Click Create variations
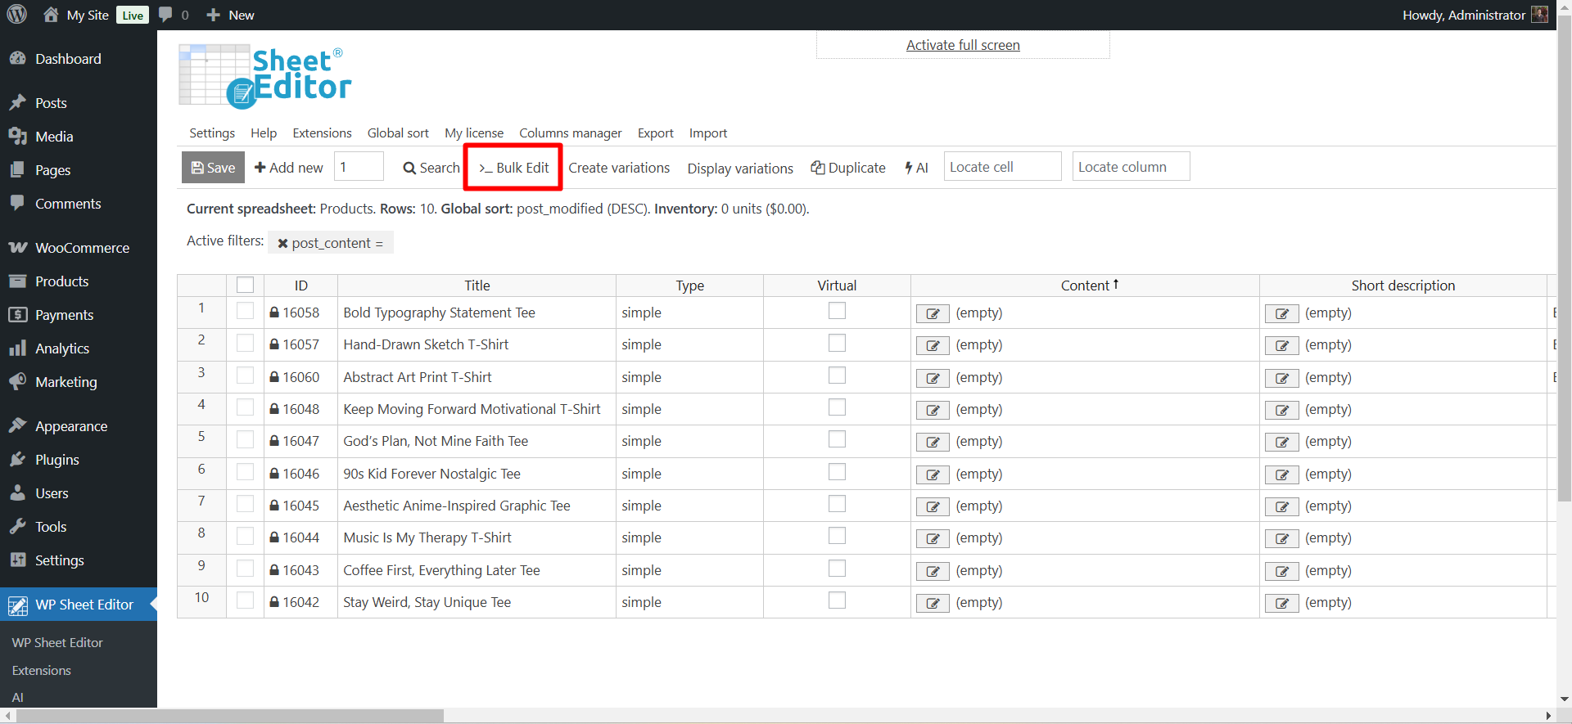The height and width of the screenshot is (724, 1572). click(619, 168)
